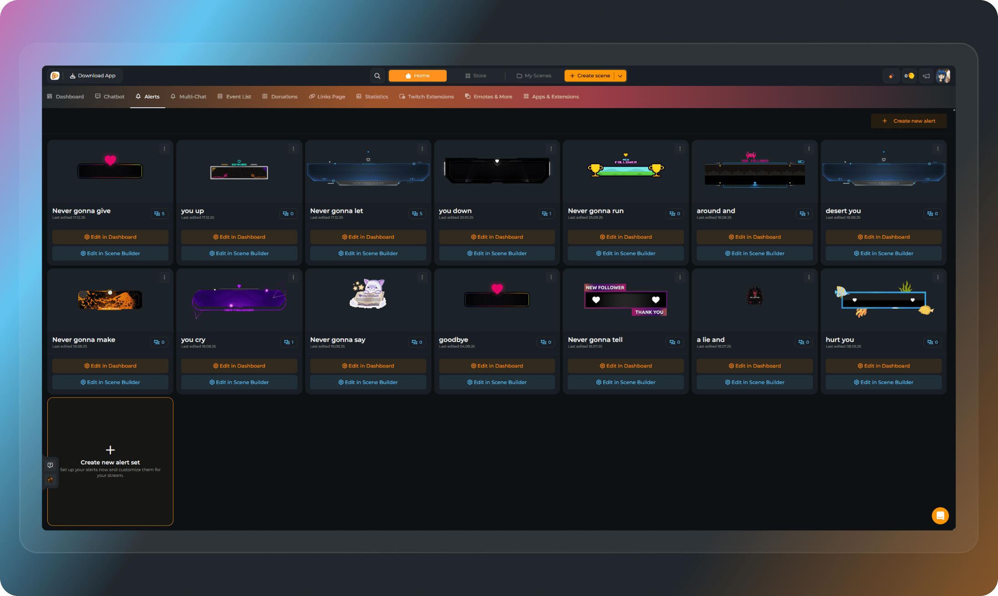Open options menu for you down card
998x596 pixels.
pos(551,149)
